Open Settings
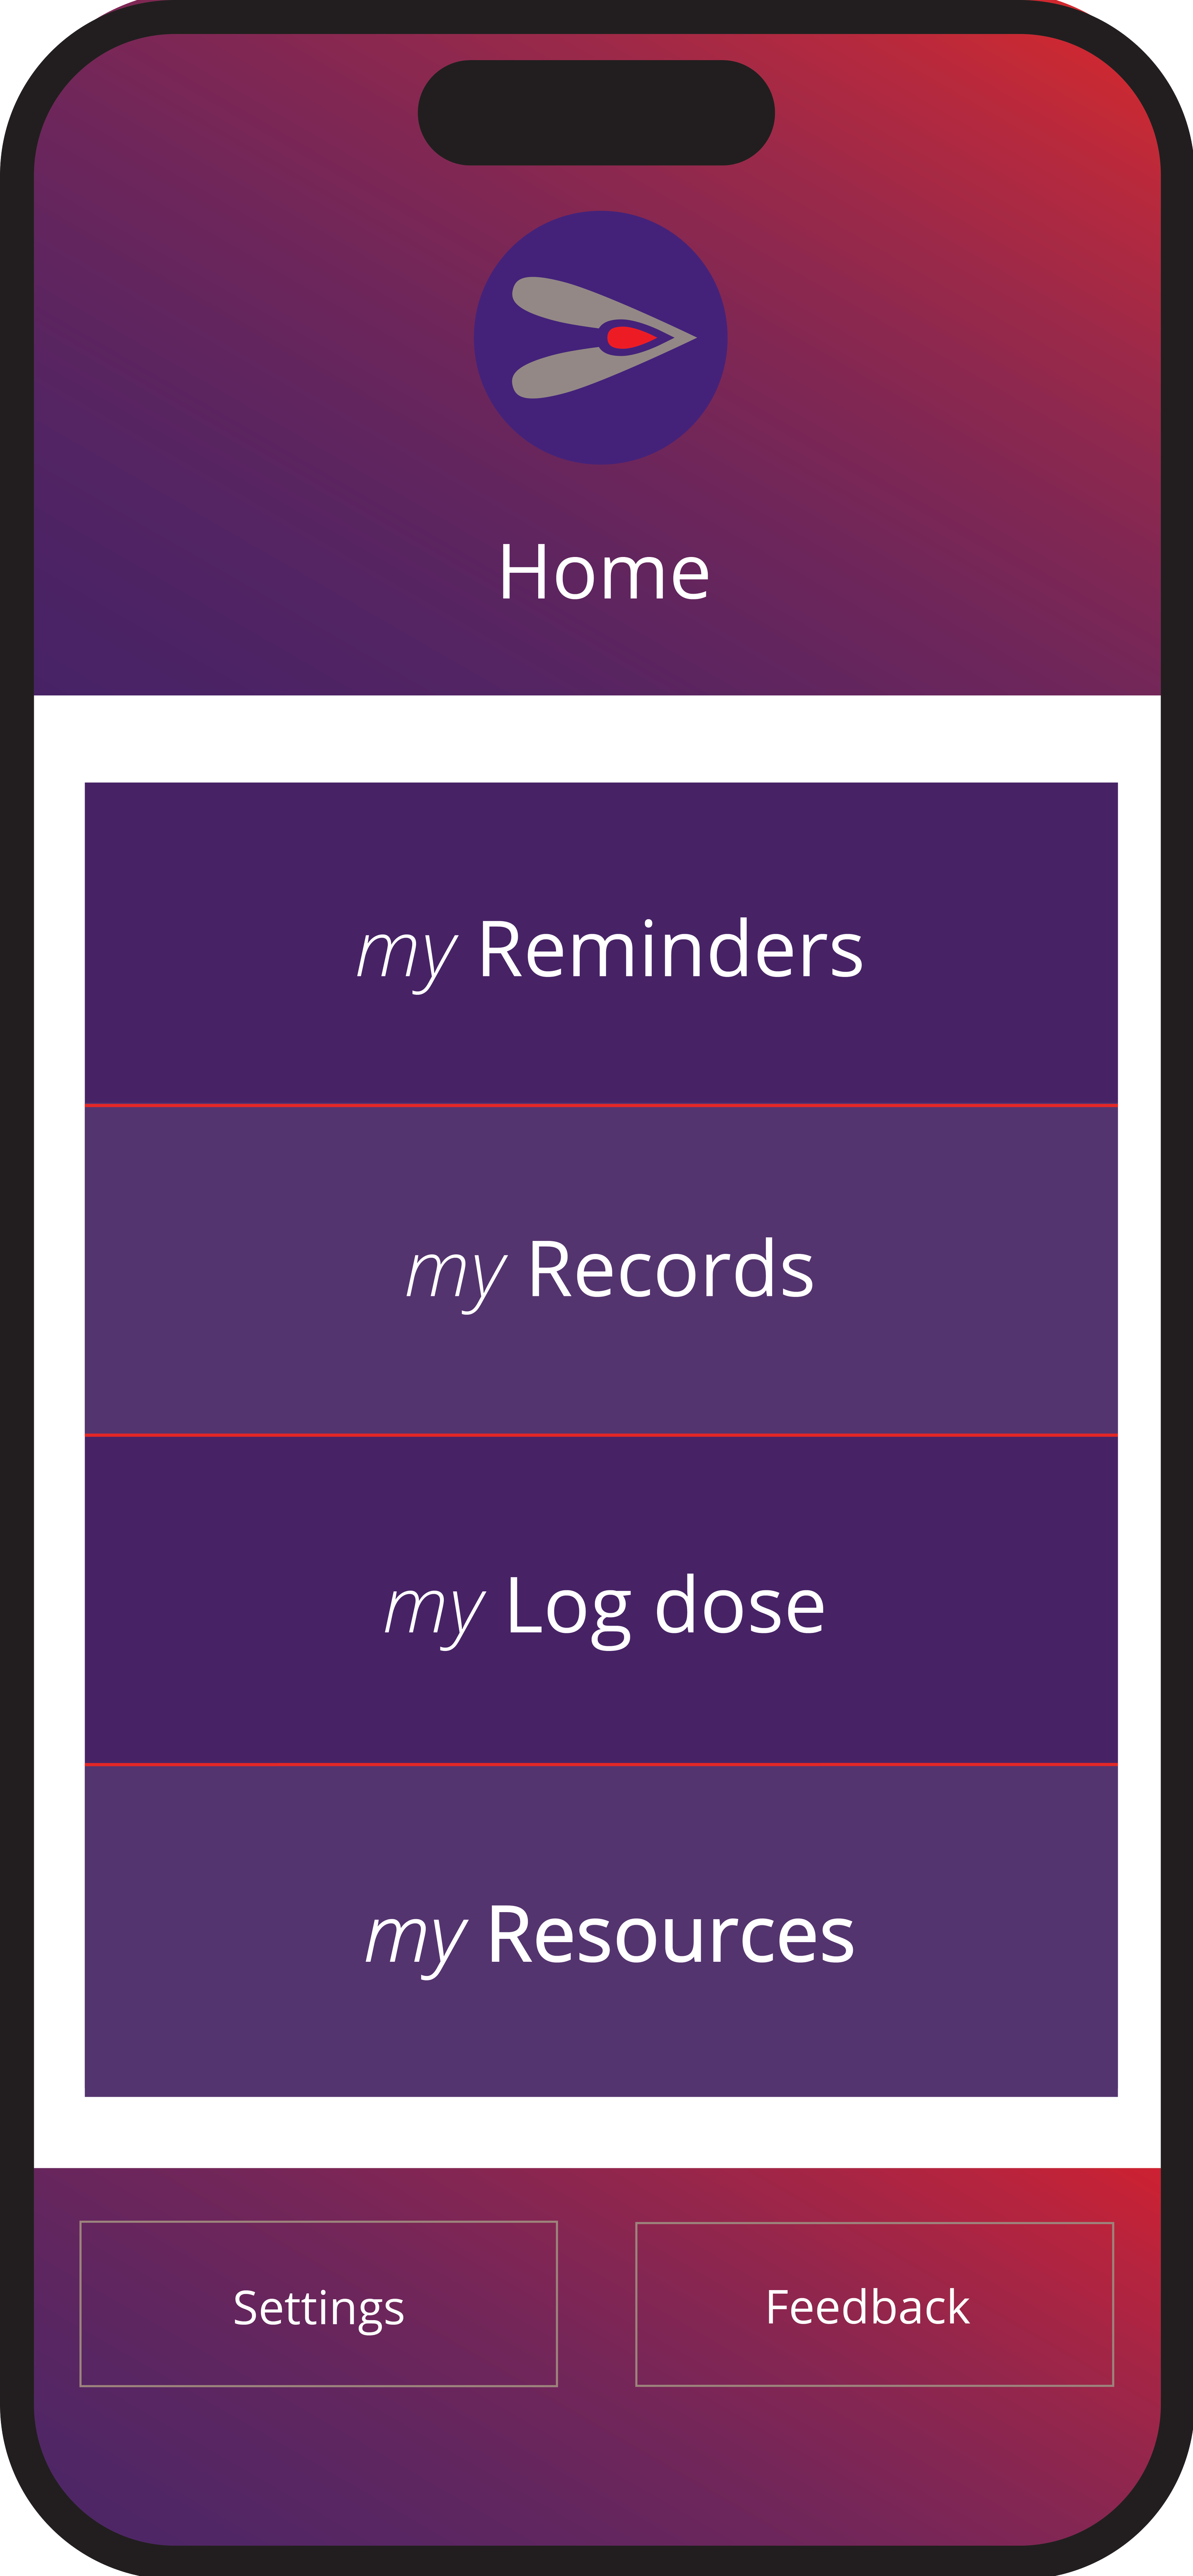This screenshot has width=1193, height=2576. click(x=318, y=2304)
